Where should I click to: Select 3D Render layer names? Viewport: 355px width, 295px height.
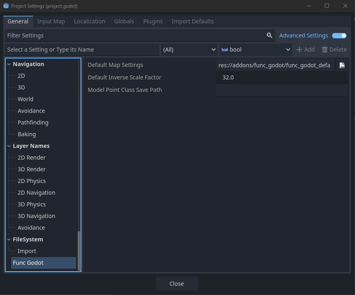[32, 170]
